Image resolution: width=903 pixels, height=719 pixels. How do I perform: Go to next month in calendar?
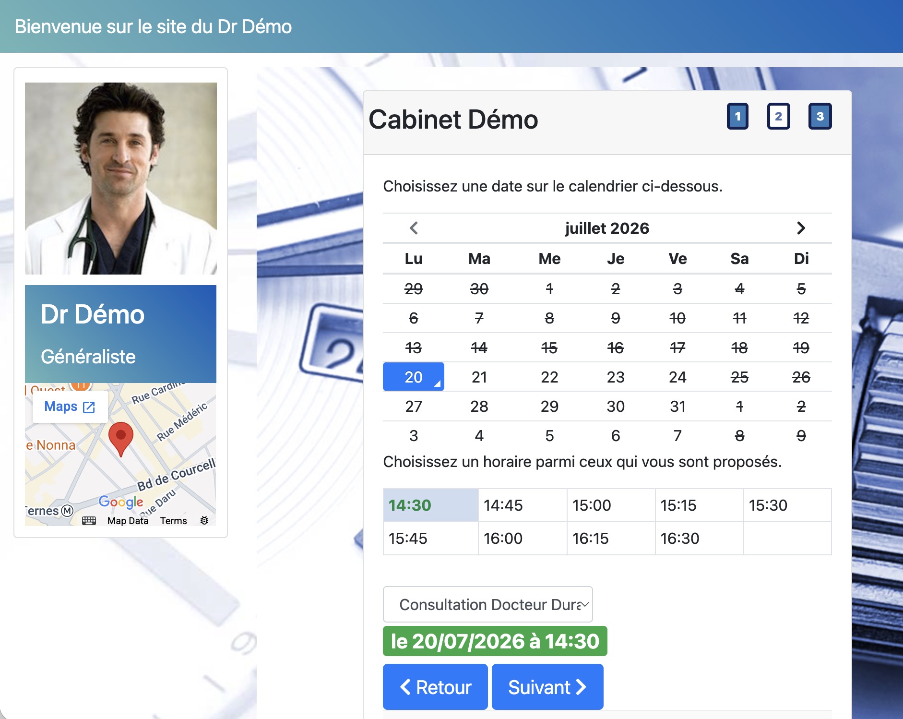pyautogui.click(x=801, y=228)
